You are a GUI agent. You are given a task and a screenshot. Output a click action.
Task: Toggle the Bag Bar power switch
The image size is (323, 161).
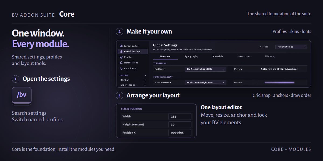click(145, 80)
